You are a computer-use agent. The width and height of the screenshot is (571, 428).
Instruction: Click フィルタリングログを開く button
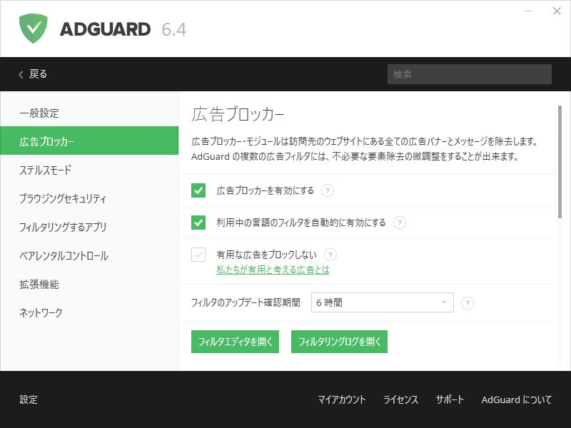340,342
